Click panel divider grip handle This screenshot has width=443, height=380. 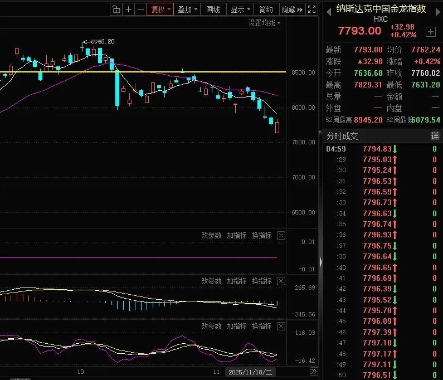[x=320, y=132]
